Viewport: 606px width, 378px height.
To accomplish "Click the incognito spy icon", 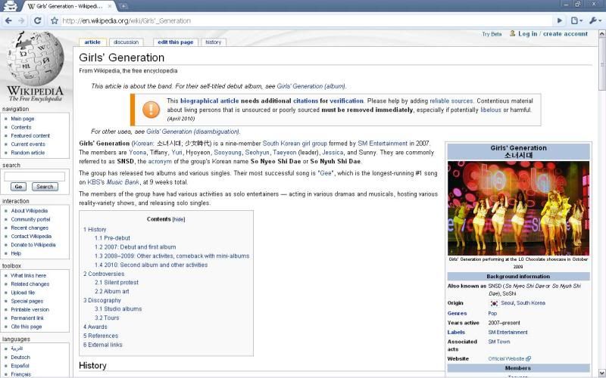I will point(10,6).
